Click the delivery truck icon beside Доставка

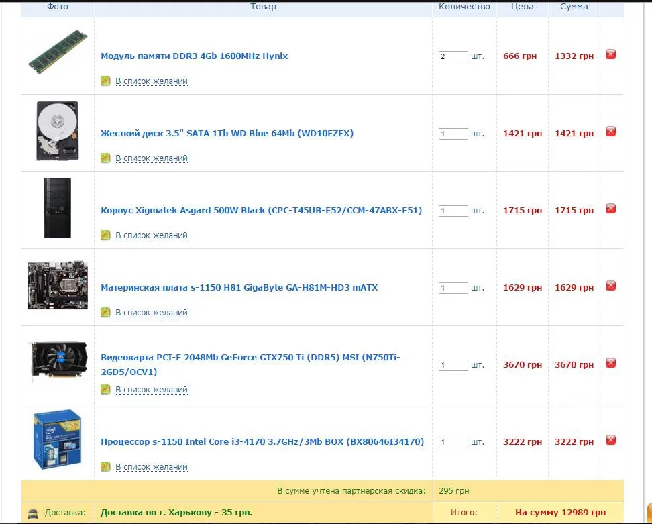tap(33, 513)
